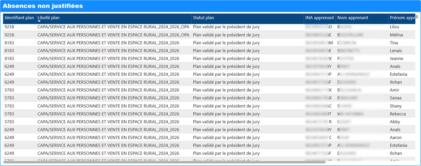Image resolution: width=421 pixels, height=166 pixels.
Task: Sort by the Identifiant plan column header
Action: [19, 18]
